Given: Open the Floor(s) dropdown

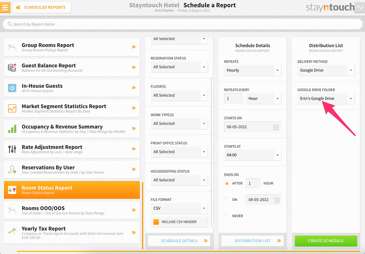Looking at the screenshot, I should (x=179, y=96).
